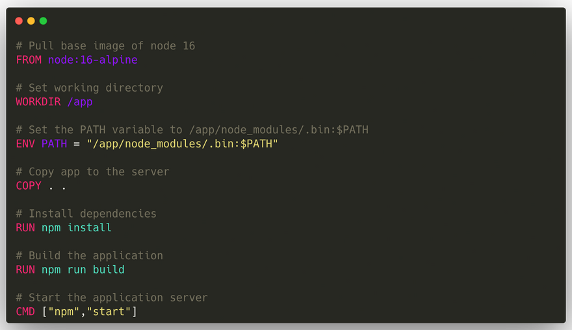The image size is (572, 330).
Task: Click the COPY keyword
Action: pos(29,186)
